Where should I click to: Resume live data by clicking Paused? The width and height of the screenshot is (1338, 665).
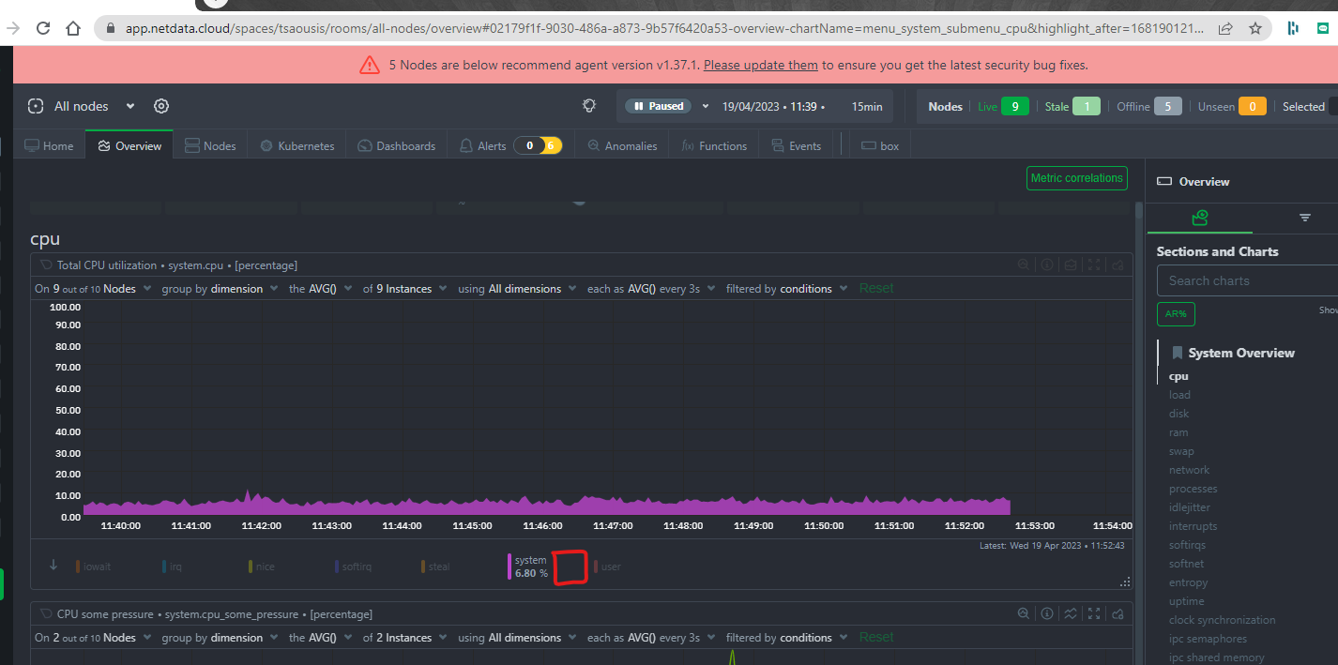(x=658, y=106)
